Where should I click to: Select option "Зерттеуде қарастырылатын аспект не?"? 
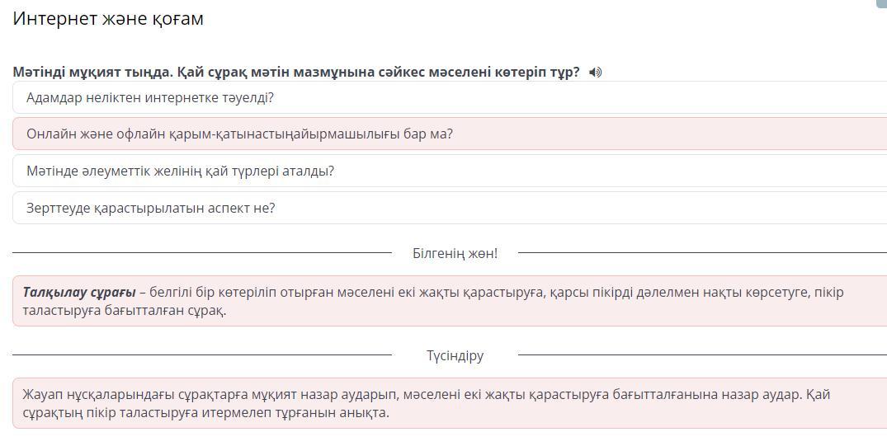point(150,208)
